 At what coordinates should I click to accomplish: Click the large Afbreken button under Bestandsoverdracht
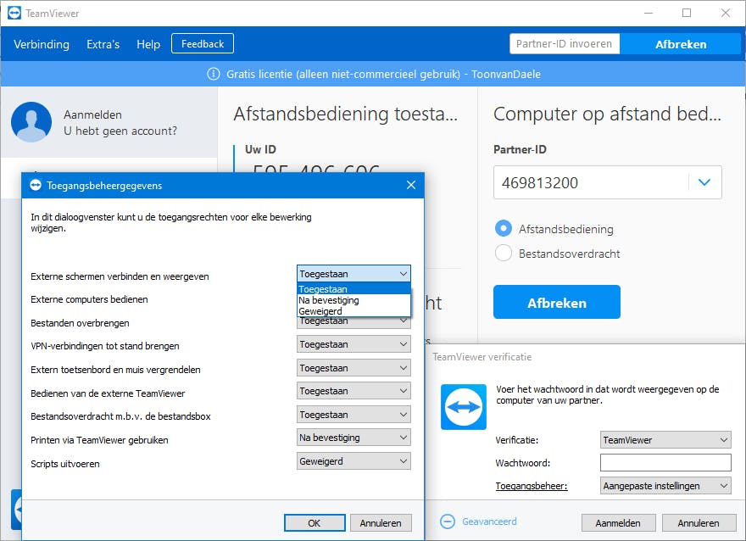tap(557, 302)
